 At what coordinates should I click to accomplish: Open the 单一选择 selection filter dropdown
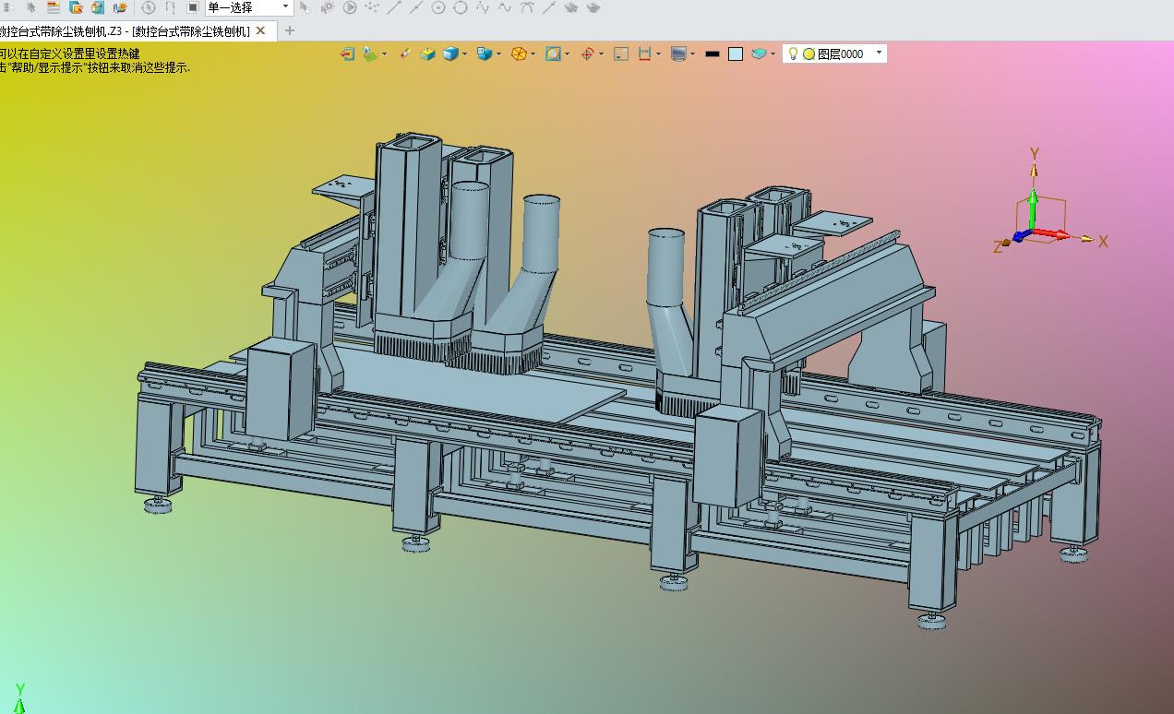click(x=248, y=7)
